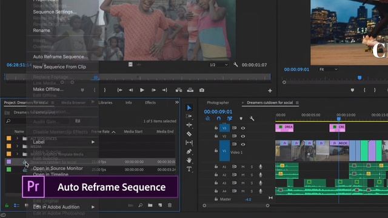Select the Selection arrow tool
The width and height of the screenshot is (388, 218).
189,108
